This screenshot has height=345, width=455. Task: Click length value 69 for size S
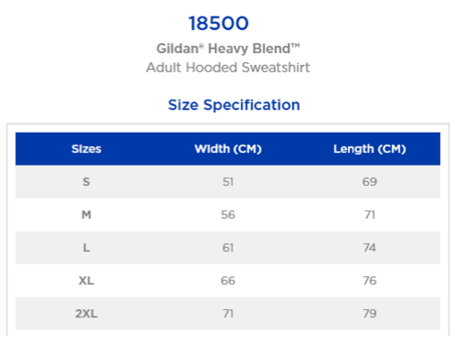[370, 182]
